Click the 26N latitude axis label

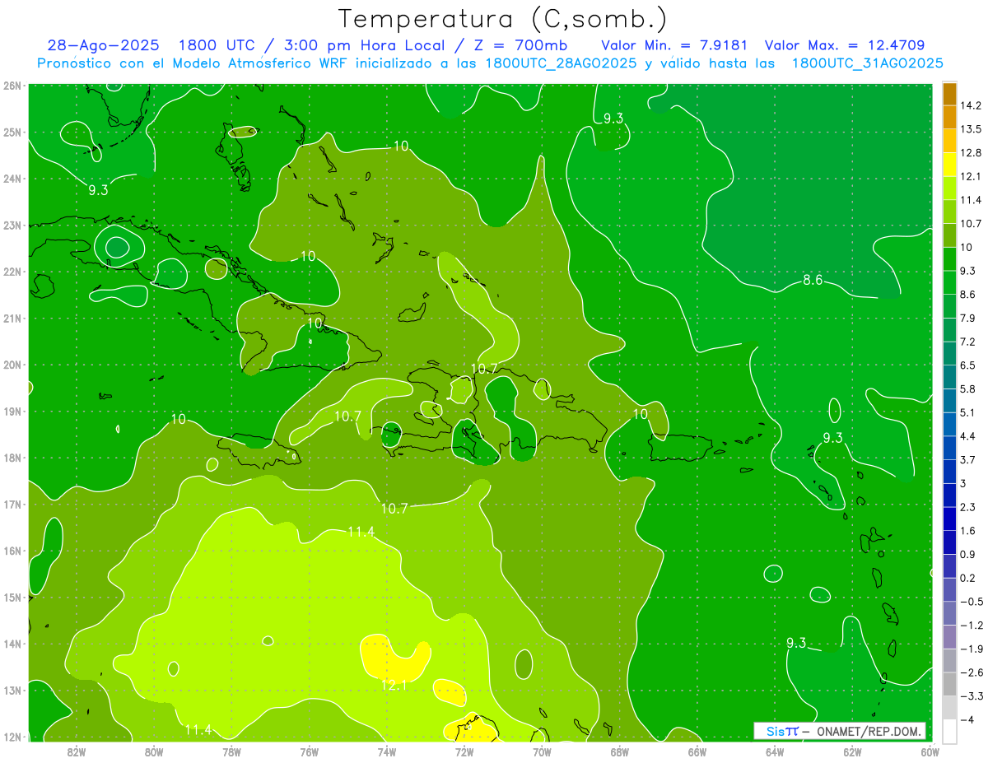coord(12,86)
